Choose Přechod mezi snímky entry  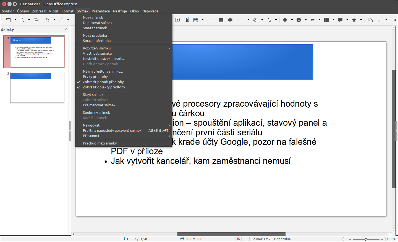coord(124,143)
